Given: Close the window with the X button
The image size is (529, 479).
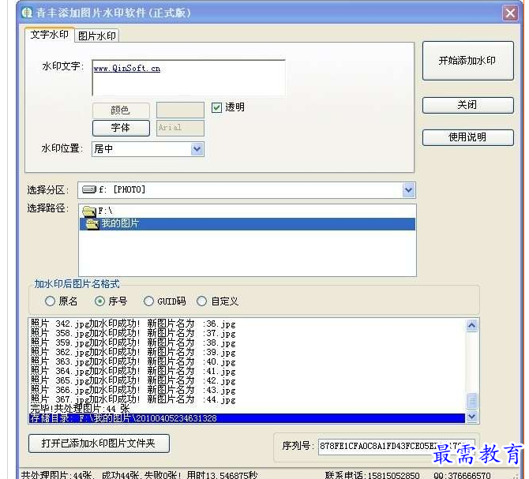Looking at the screenshot, I should (x=510, y=13).
